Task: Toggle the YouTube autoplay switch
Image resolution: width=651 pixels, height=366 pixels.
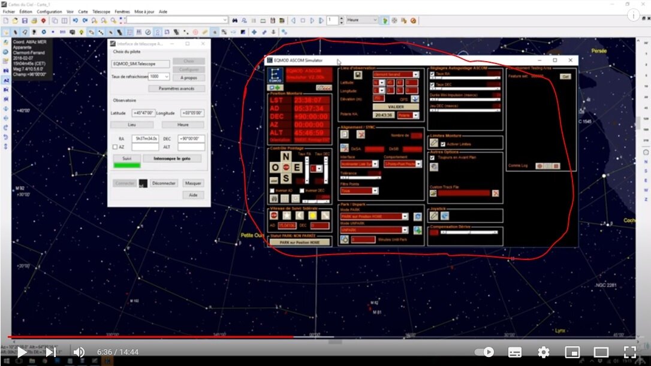Action: coord(484,352)
